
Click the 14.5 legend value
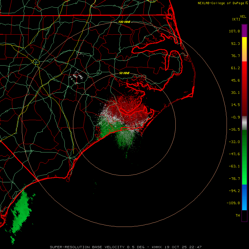click(235, 105)
